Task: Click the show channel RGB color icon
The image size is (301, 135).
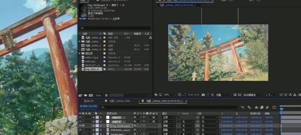Action: pos(212,95)
